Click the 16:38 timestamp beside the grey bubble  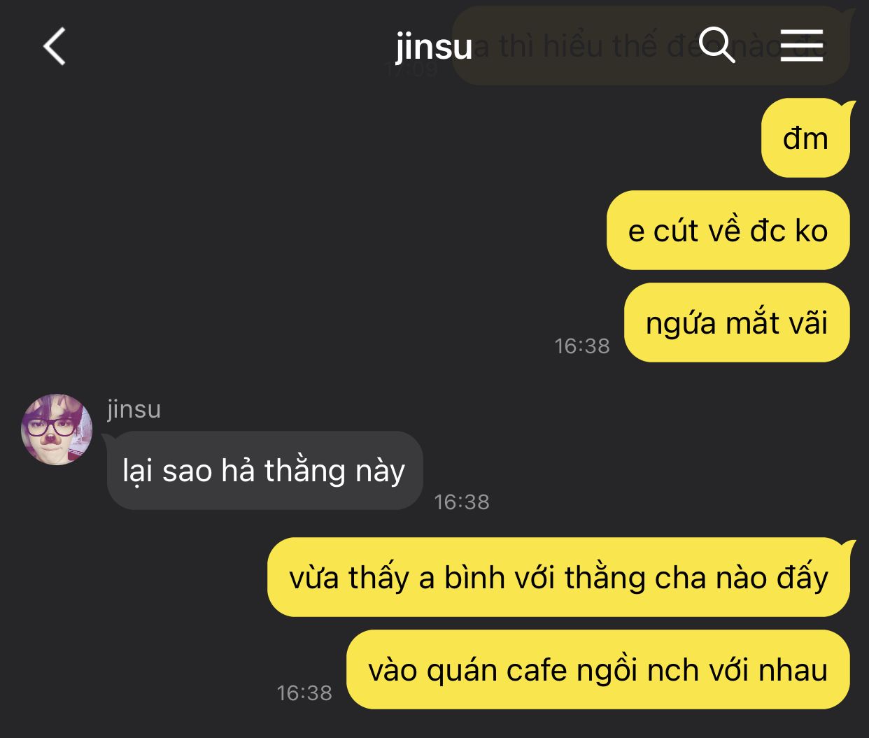click(462, 502)
